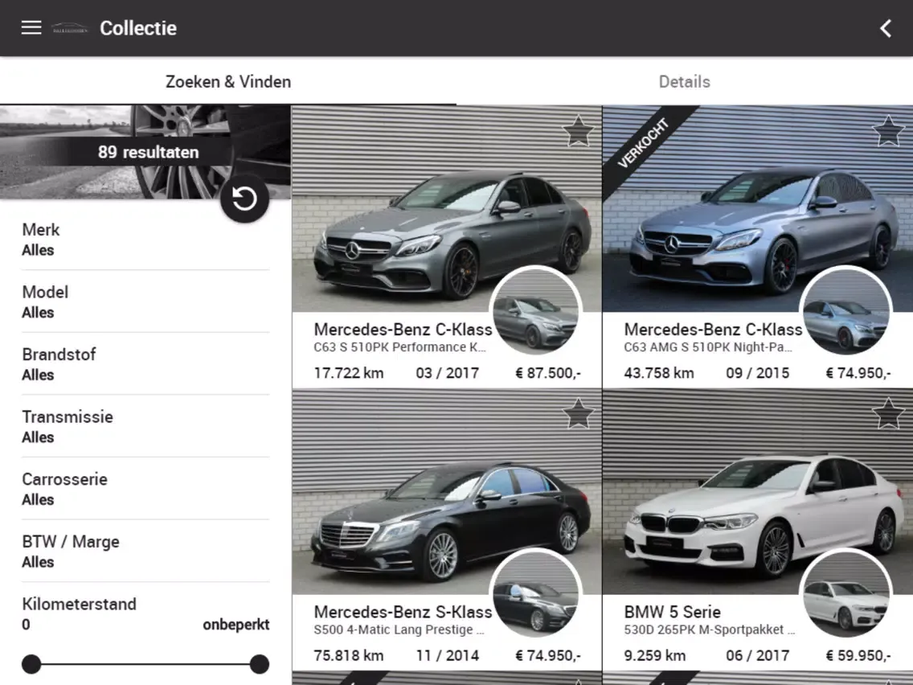
Task: Open the Transmissie filter
Action: (145, 426)
